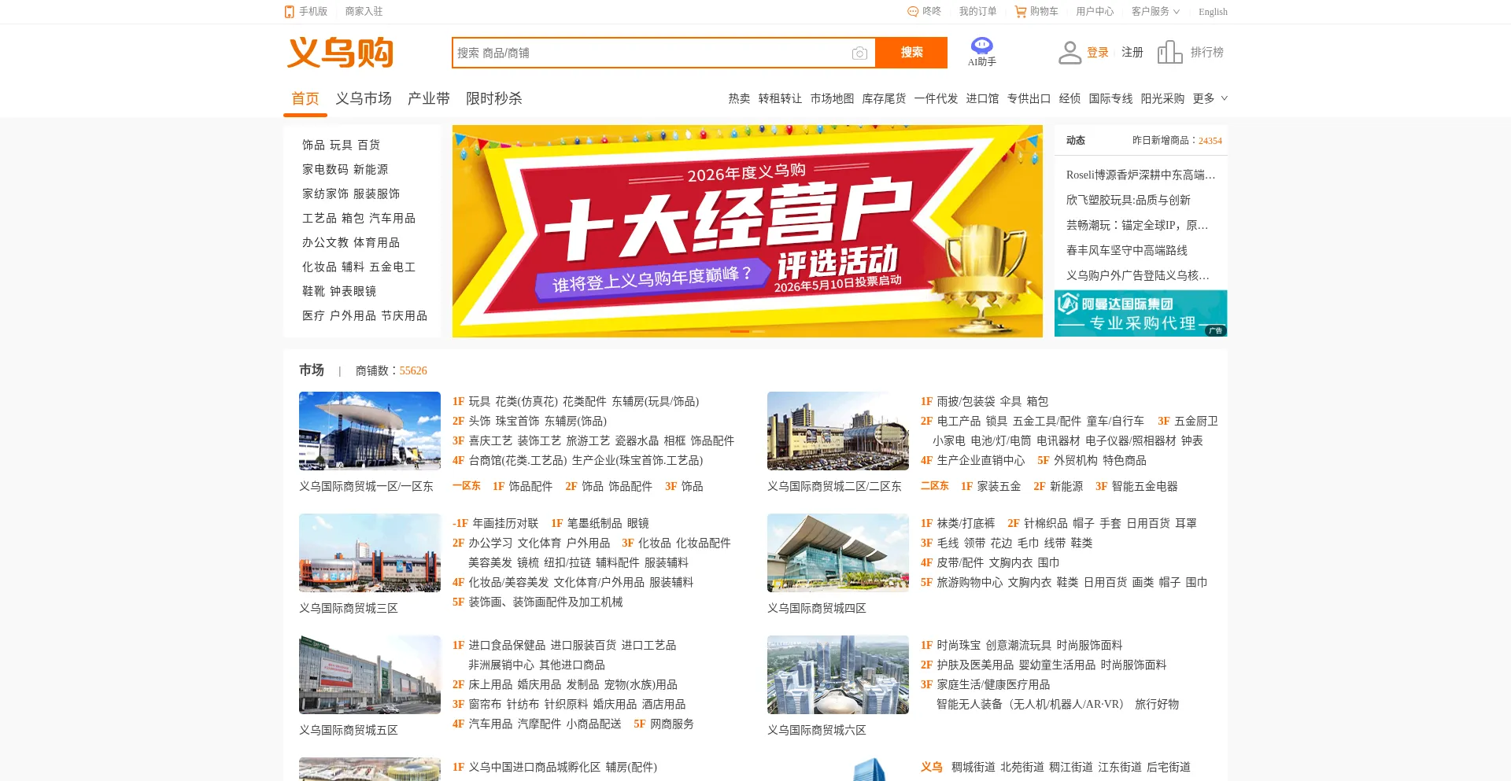Click the 排行榜 link
The image size is (1511, 781).
coord(1206,53)
